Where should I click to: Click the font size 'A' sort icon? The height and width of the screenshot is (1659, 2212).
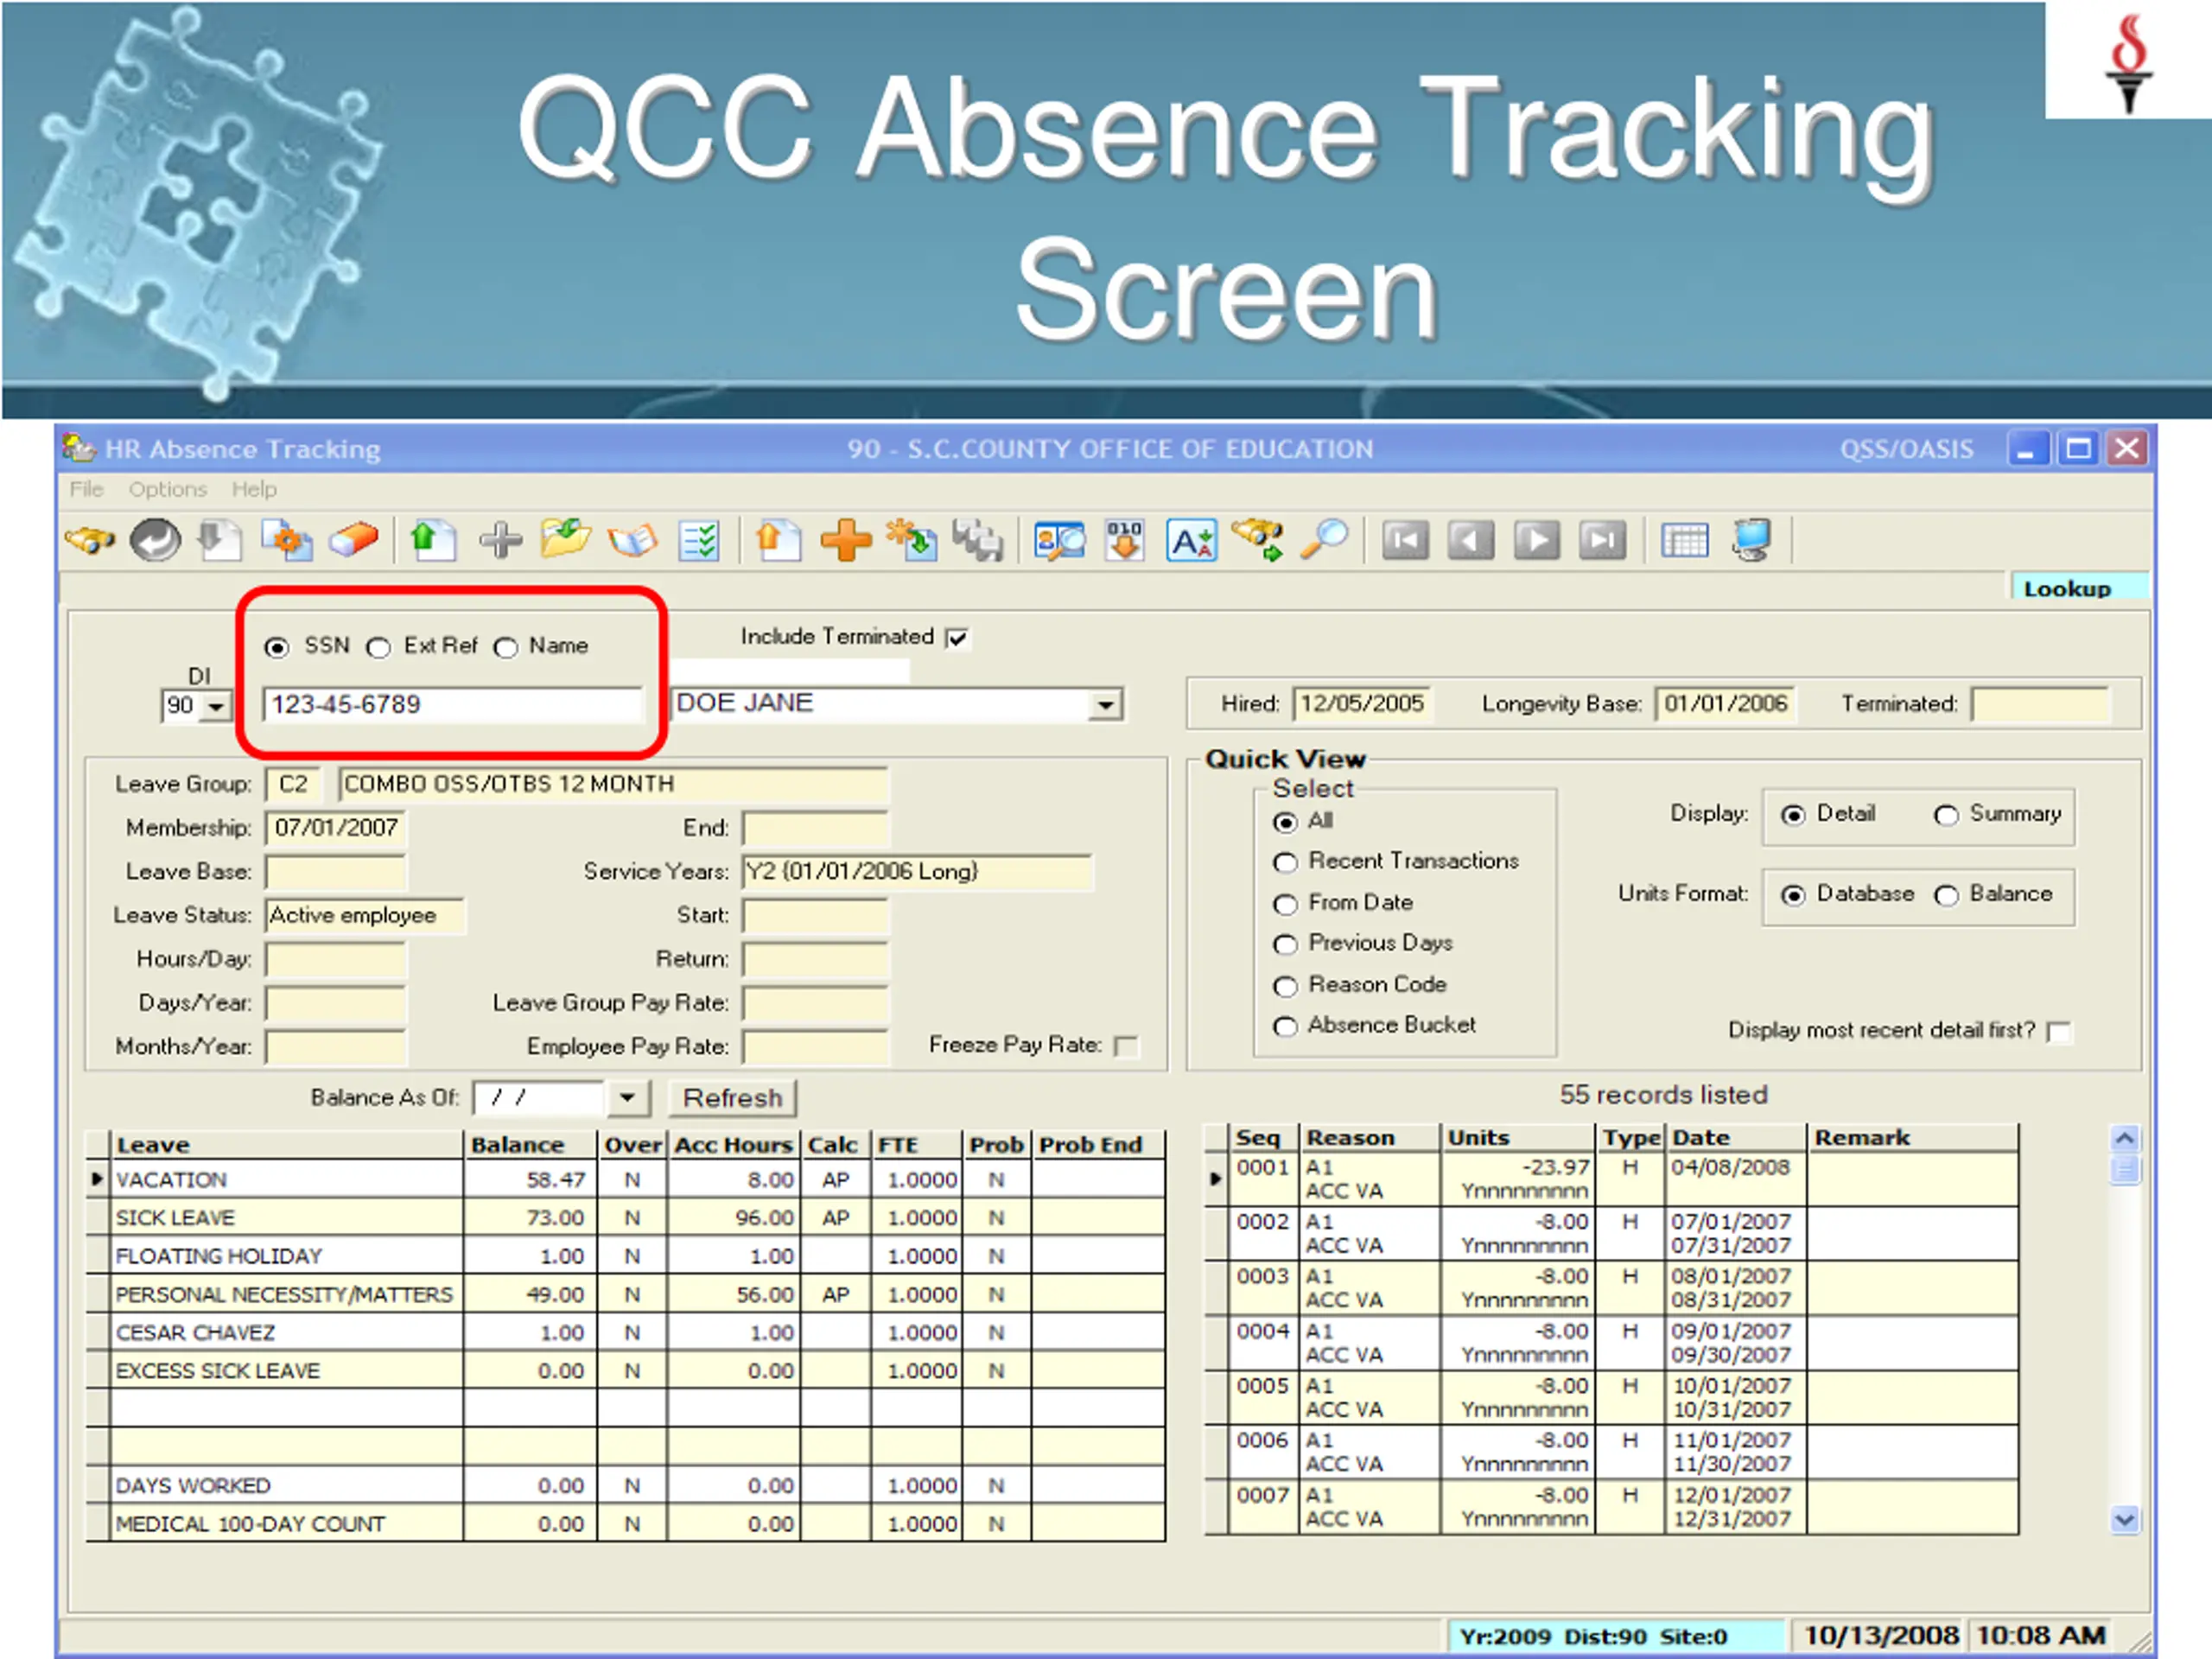coord(1191,541)
